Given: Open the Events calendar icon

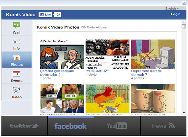Looking at the screenshot, I should (x=17, y=74).
